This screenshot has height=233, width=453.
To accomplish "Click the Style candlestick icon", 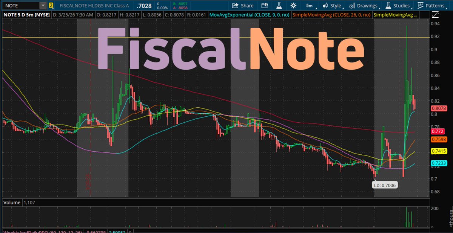I will point(325,6).
